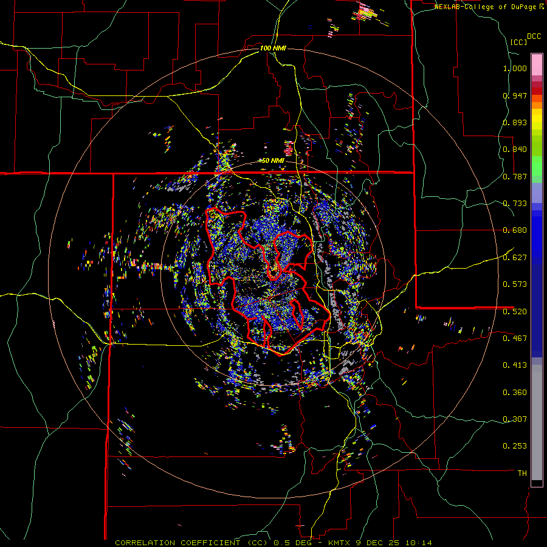Click the [CC] legend label
Viewport: 547px width, 547px height.
pos(518,42)
